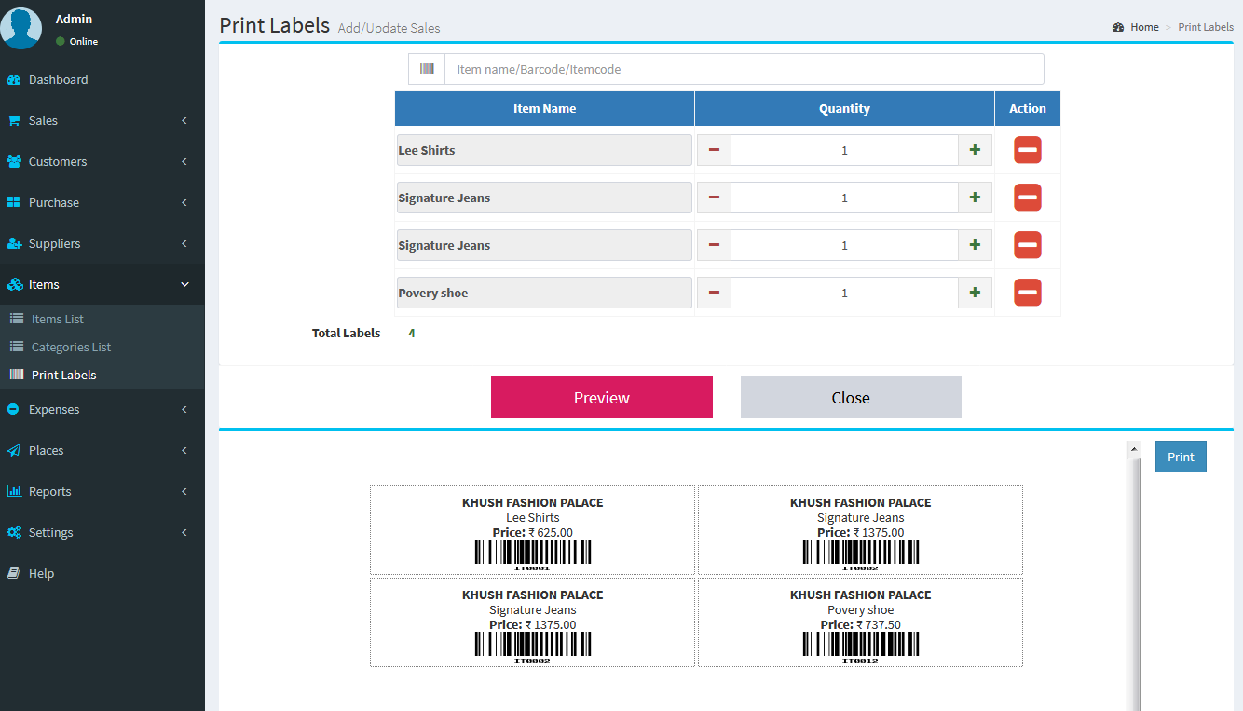Click the Categories List list icon
This screenshot has height=711, width=1243.
coord(17,347)
